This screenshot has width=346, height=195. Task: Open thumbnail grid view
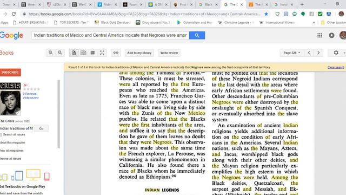92,53
